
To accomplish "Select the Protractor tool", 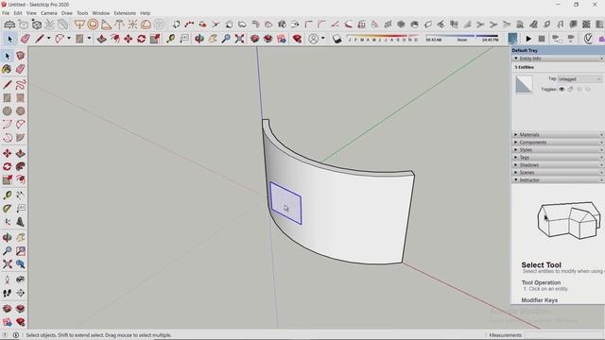I will pyautogui.click(x=7, y=209).
